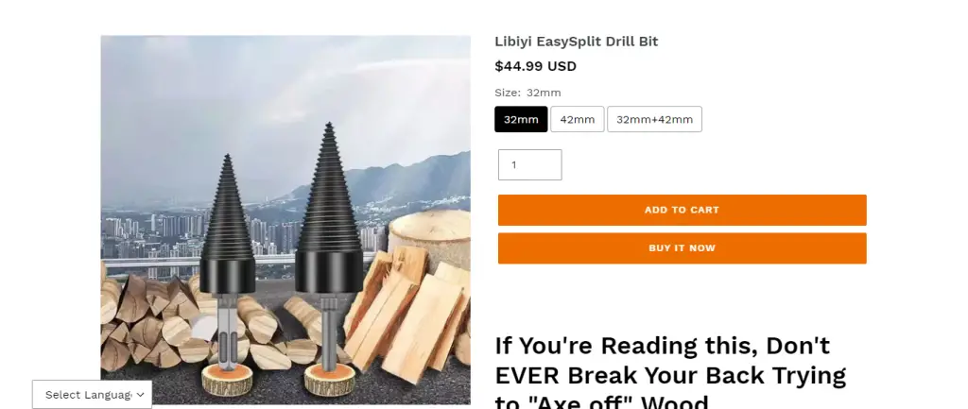Click the Libiyi EasySplit Drill Bit title
Image resolution: width=968 pixels, height=409 pixels.
[x=576, y=42]
